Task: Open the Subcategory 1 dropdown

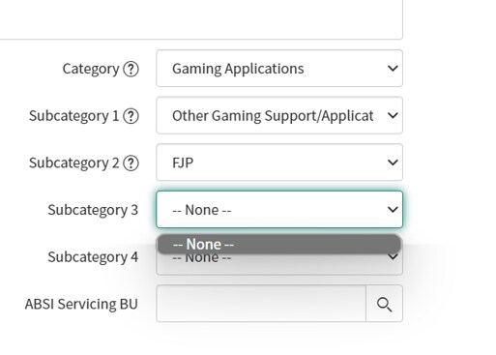Action: pos(279,115)
